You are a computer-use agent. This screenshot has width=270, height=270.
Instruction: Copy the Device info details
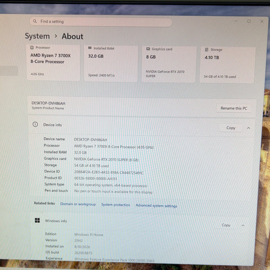(231, 128)
